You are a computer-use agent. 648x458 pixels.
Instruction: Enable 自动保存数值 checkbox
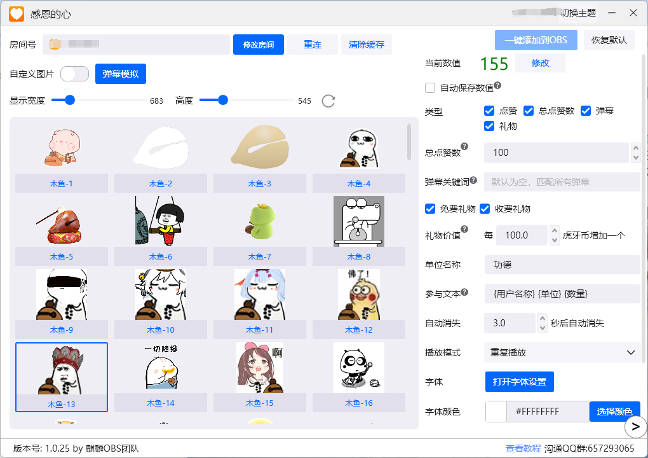click(430, 88)
